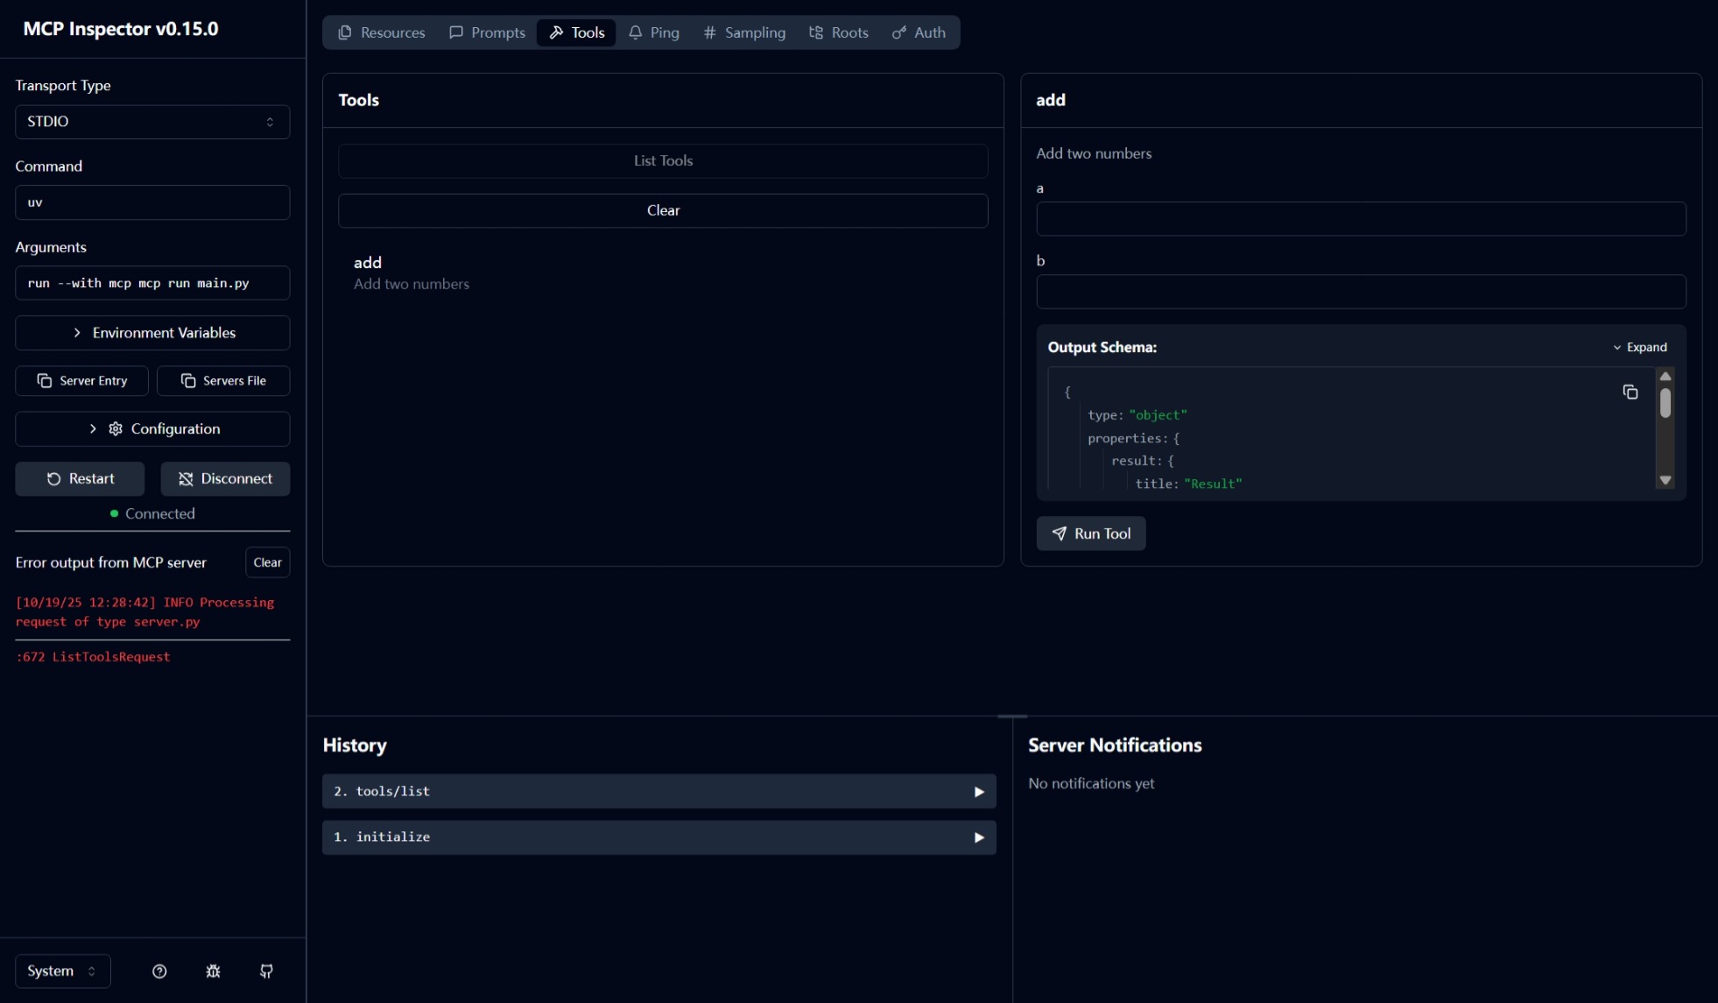Expand the Environment Variables section

[x=152, y=333]
